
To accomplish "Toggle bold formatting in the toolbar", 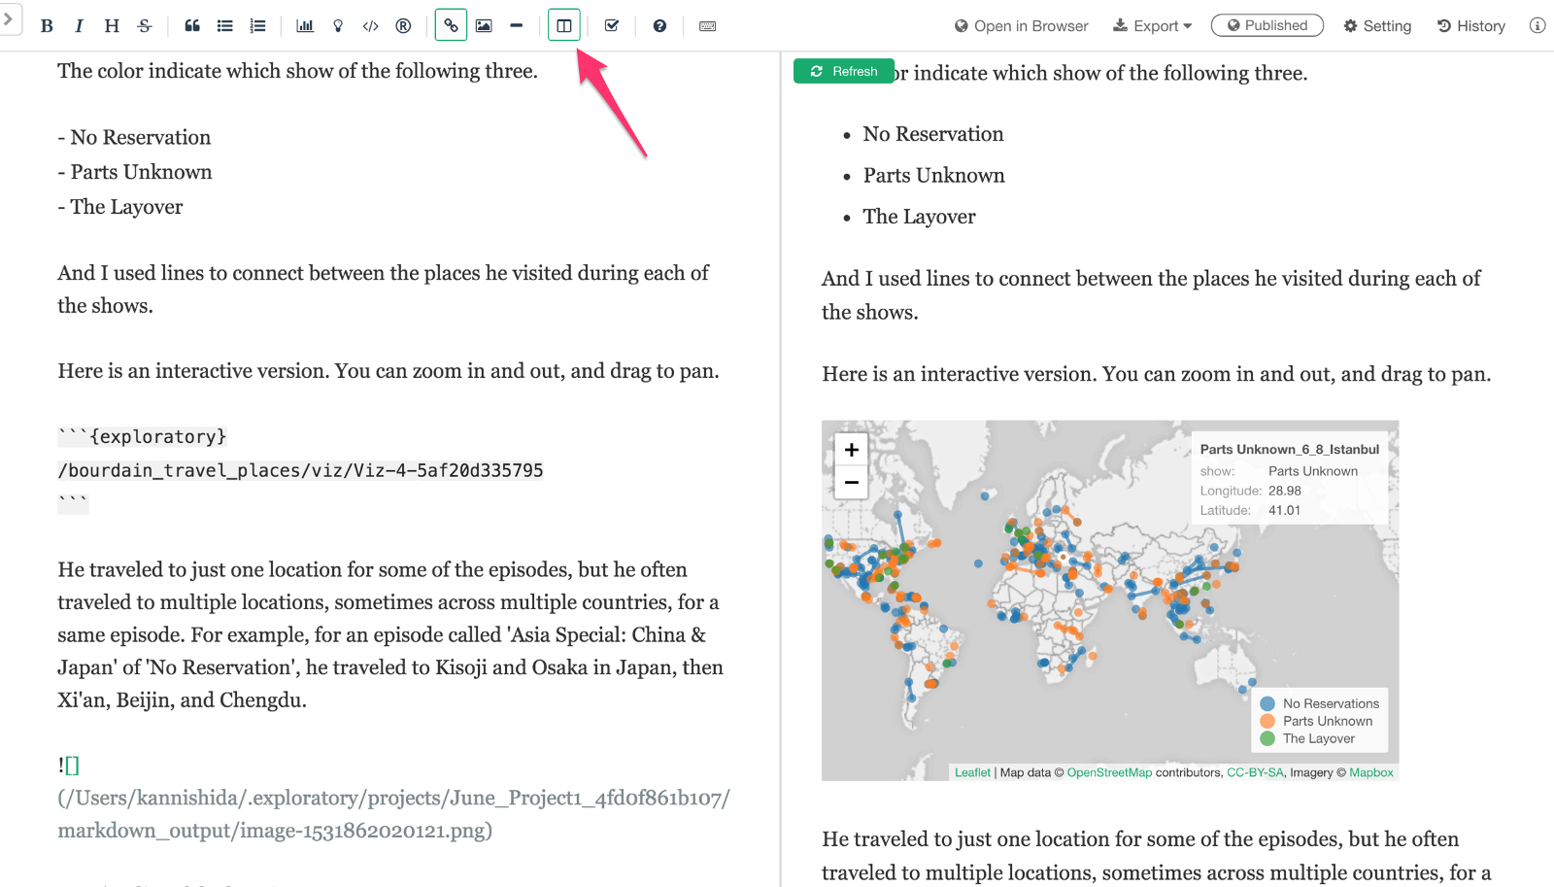I will pos(47,26).
